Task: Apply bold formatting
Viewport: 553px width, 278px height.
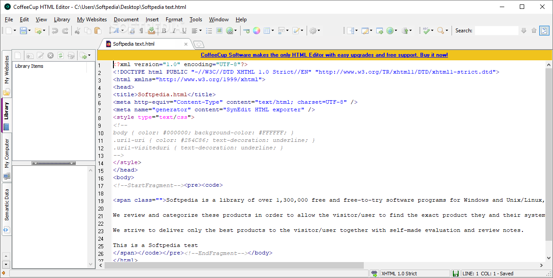Action: pyautogui.click(x=164, y=31)
